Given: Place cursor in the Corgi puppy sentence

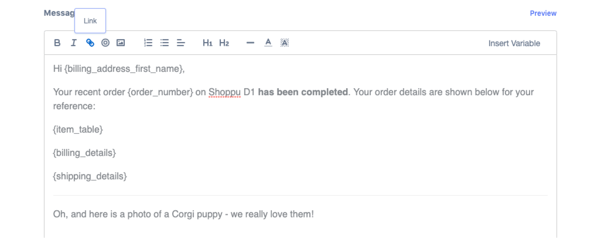Looking at the screenshot, I should tap(183, 214).
